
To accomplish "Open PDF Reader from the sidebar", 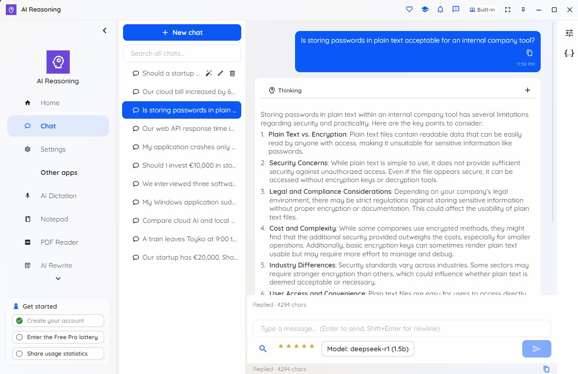I will [x=58, y=242].
